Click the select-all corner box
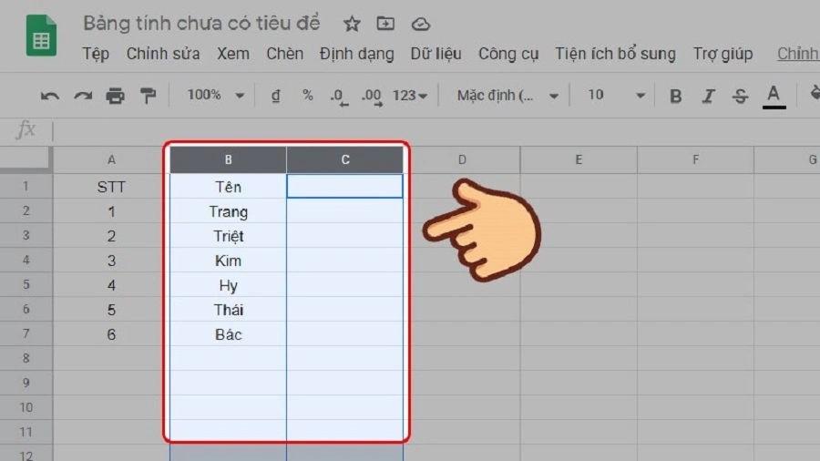 26,159
